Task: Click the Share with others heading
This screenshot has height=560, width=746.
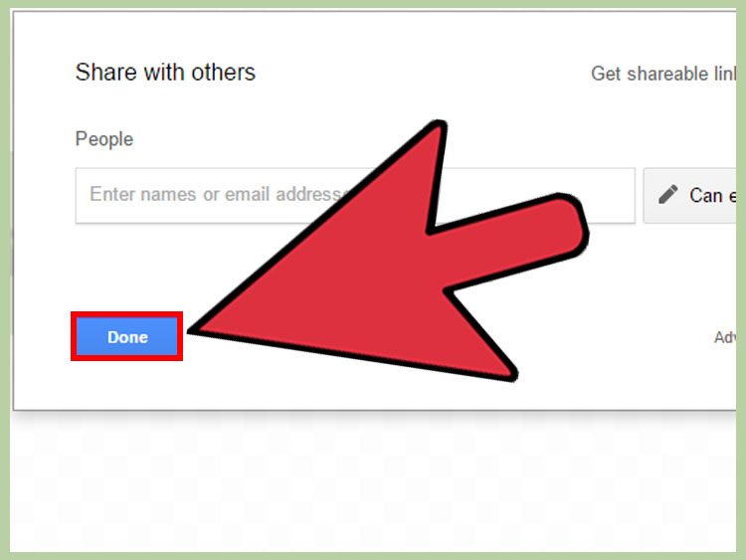Action: 165,73
